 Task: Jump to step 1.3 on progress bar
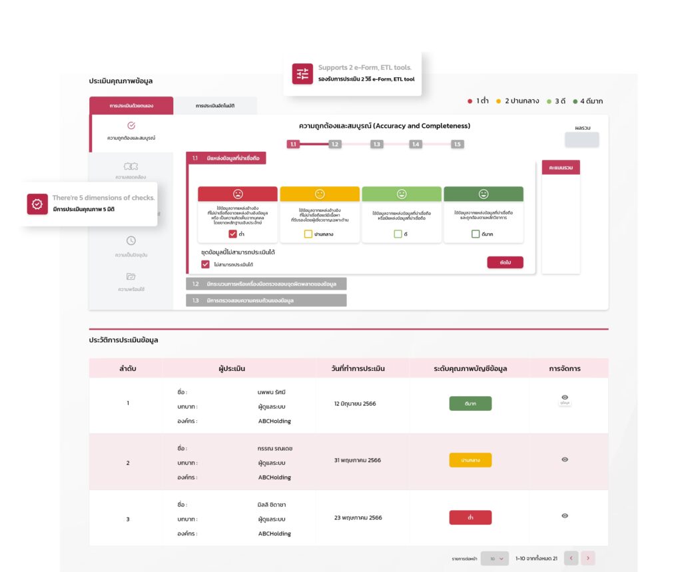click(376, 144)
